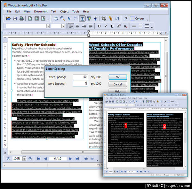Select the Link chain tool
192x189 pixels.
[111, 19]
